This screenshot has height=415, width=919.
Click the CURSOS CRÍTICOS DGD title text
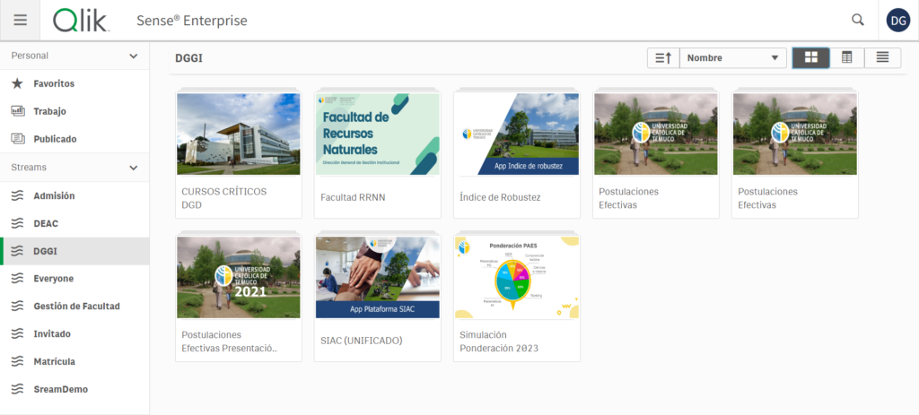tap(223, 198)
